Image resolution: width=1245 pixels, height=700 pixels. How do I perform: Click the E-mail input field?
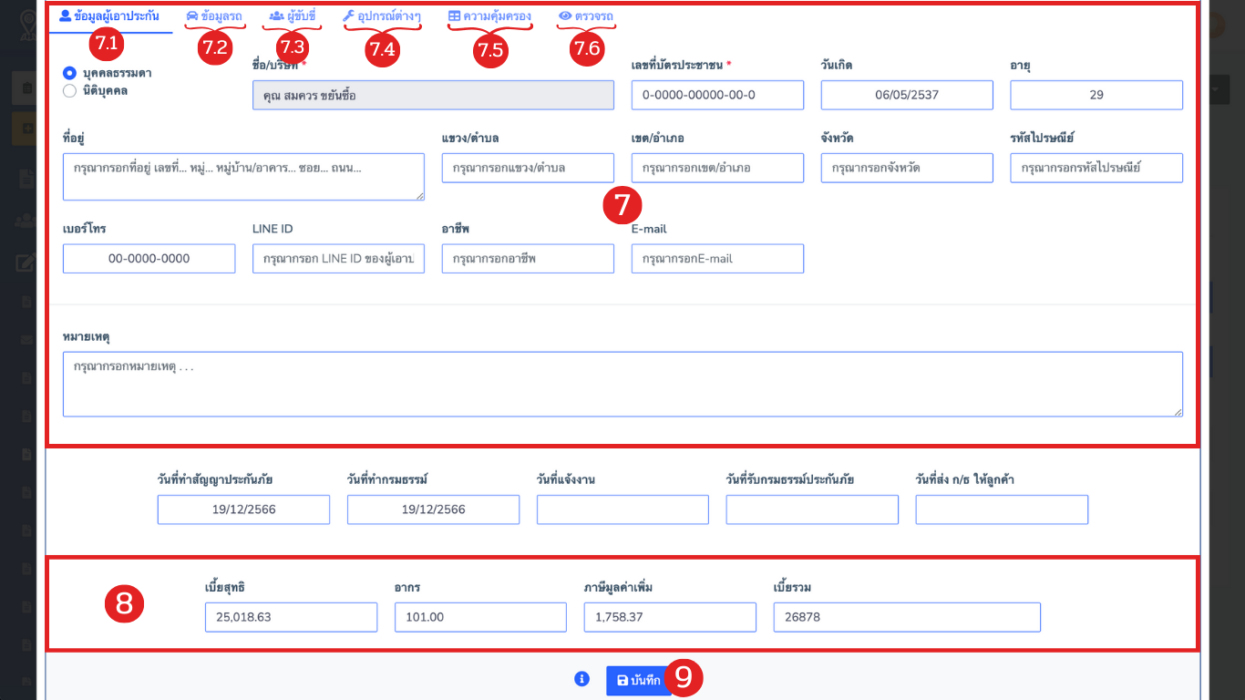(717, 259)
